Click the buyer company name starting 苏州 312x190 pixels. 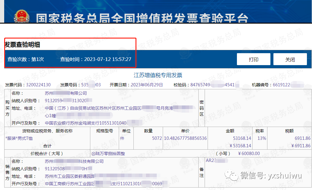pyautogui.click(x=66, y=93)
